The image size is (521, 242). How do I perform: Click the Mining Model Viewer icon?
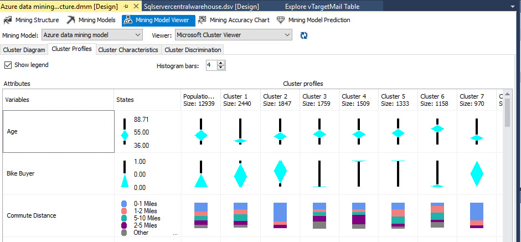coord(128,20)
